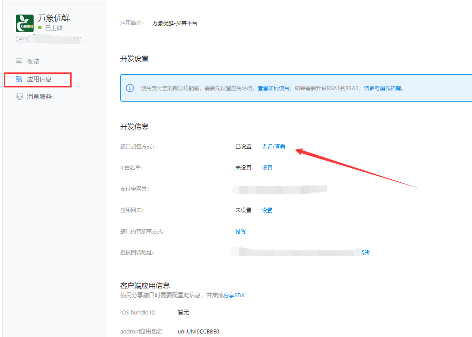
Task: Click the blurred 支付宝网关 value
Action: [279, 189]
